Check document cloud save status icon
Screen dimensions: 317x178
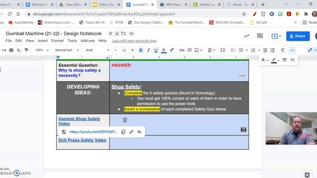click(131, 34)
